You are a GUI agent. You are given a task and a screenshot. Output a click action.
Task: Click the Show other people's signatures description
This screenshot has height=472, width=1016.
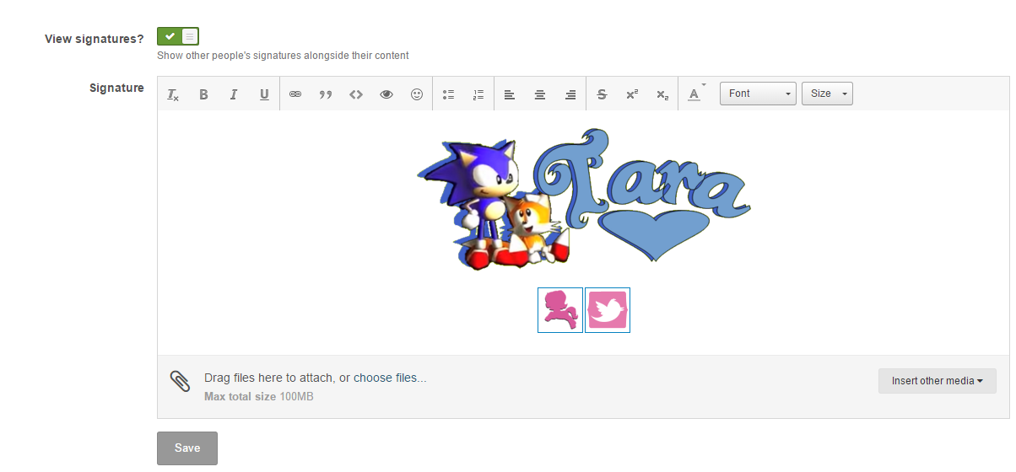(x=283, y=56)
